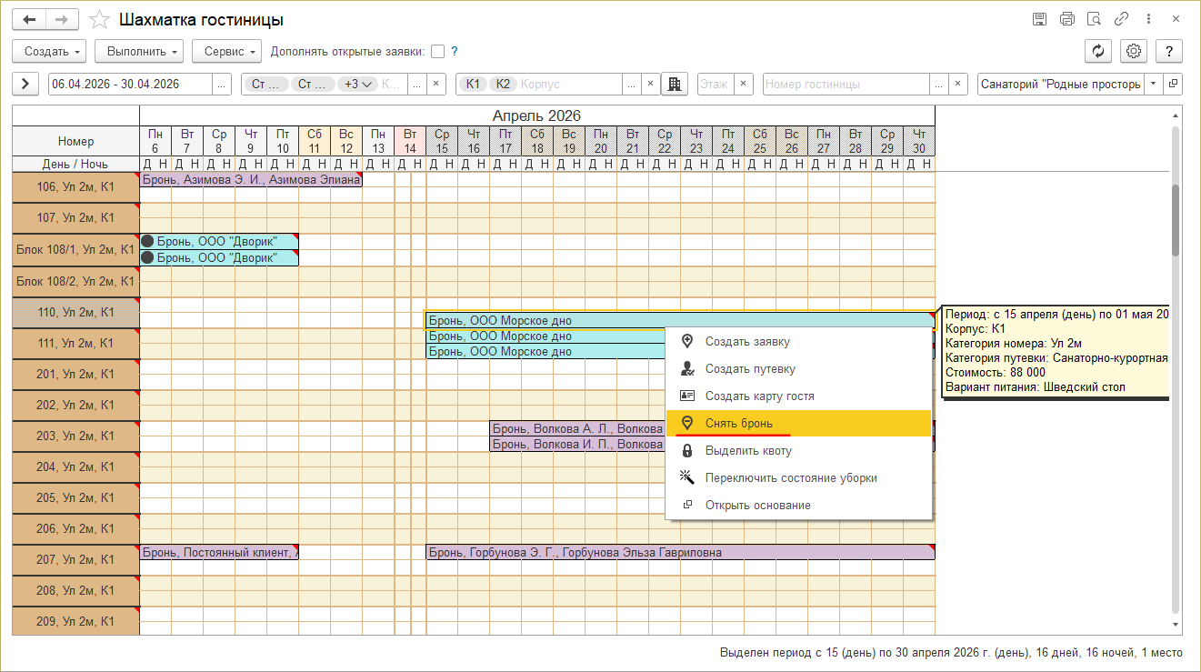Click the print icon
1201x672 pixels.
tap(1067, 19)
